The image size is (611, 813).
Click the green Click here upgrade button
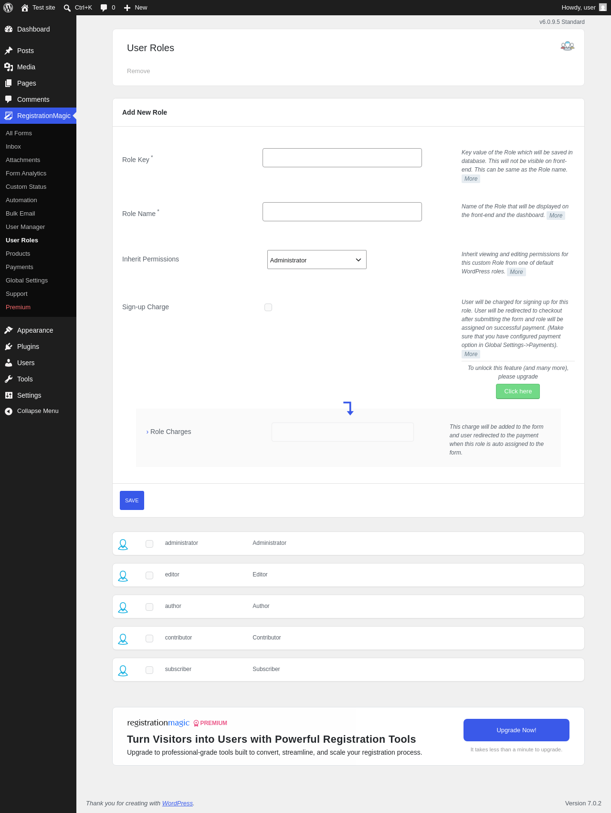[x=518, y=391]
